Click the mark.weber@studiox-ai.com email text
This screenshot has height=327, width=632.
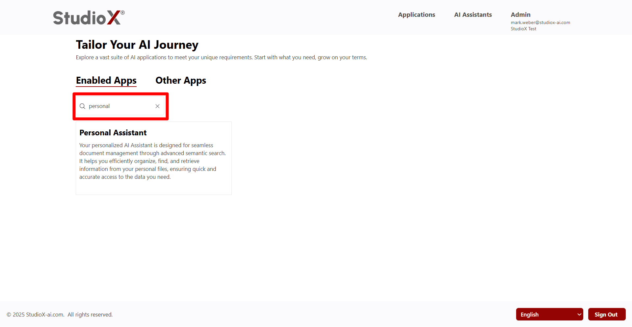pos(540,22)
